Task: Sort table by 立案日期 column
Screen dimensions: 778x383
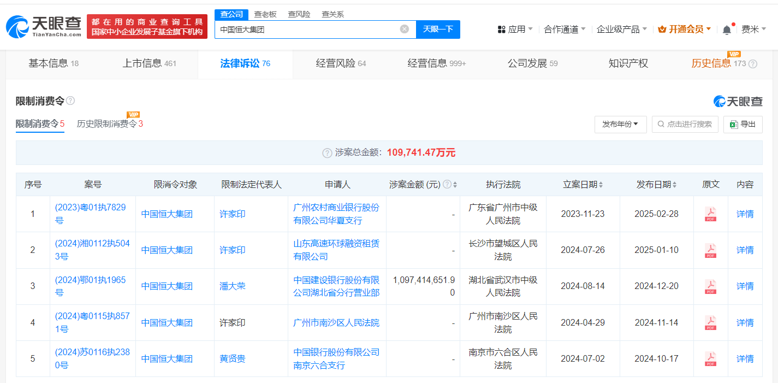Action: [x=601, y=185]
